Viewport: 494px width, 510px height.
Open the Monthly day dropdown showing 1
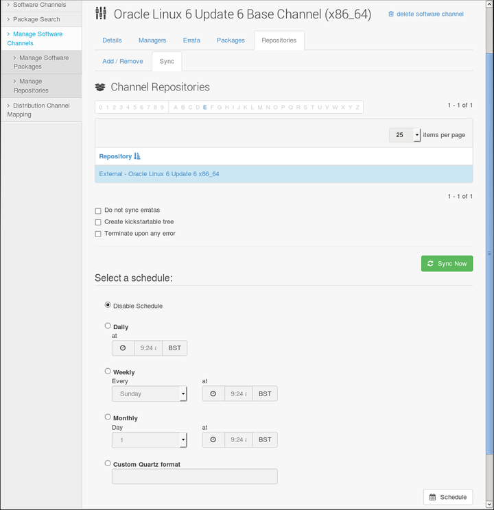[150, 440]
